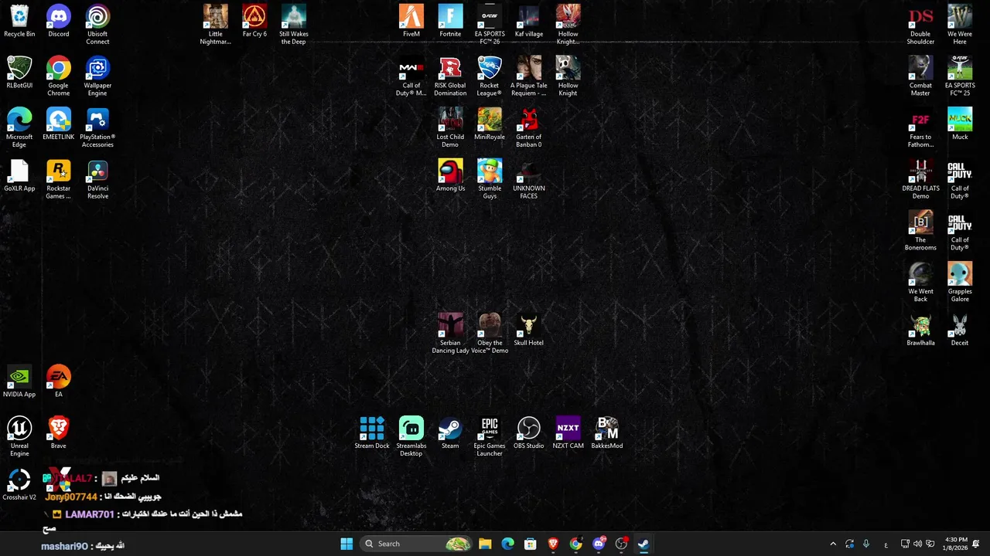Open Rockstar Games Launcher icon
Image resolution: width=990 pixels, height=556 pixels.
point(59,179)
